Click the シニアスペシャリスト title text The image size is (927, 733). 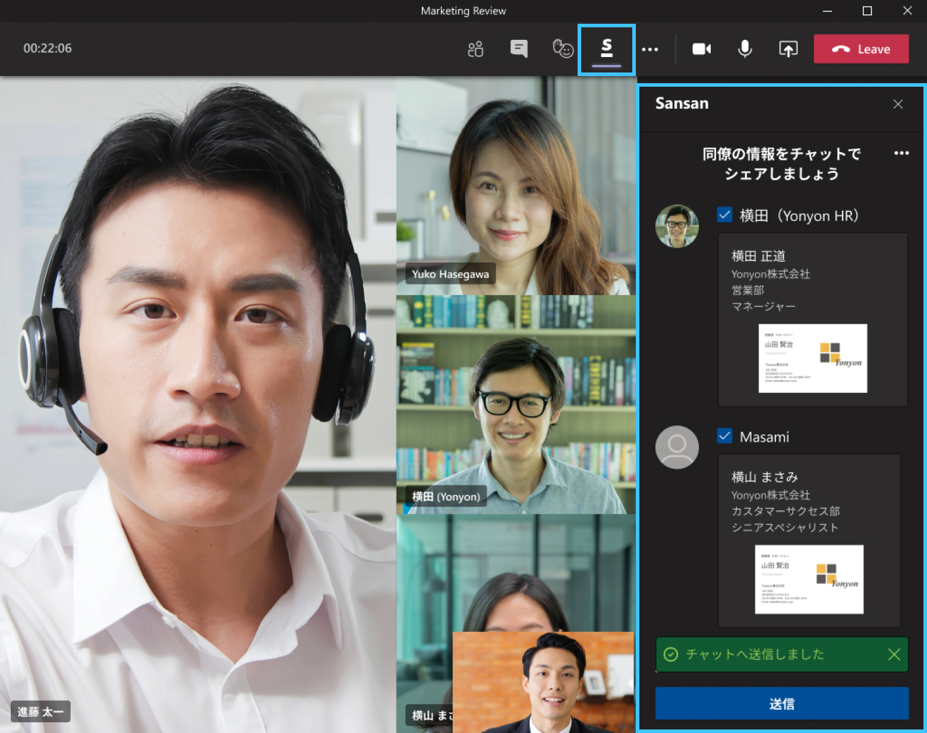pos(785,527)
